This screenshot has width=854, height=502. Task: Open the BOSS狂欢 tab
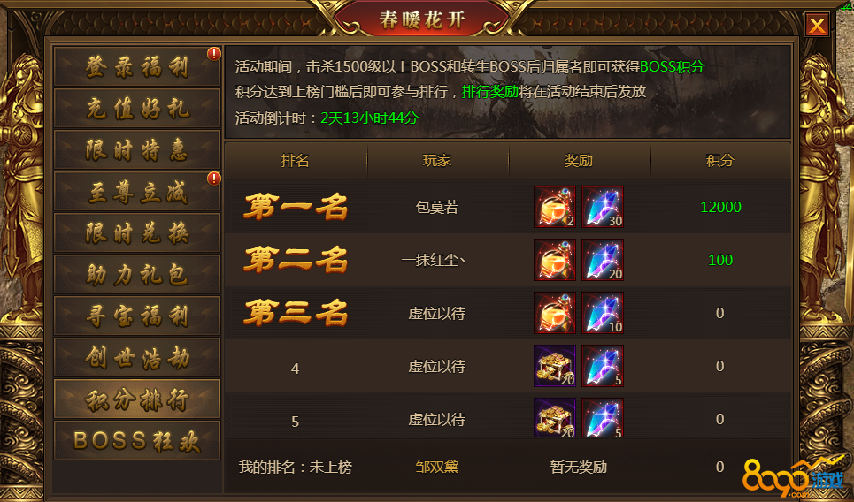tap(137, 440)
